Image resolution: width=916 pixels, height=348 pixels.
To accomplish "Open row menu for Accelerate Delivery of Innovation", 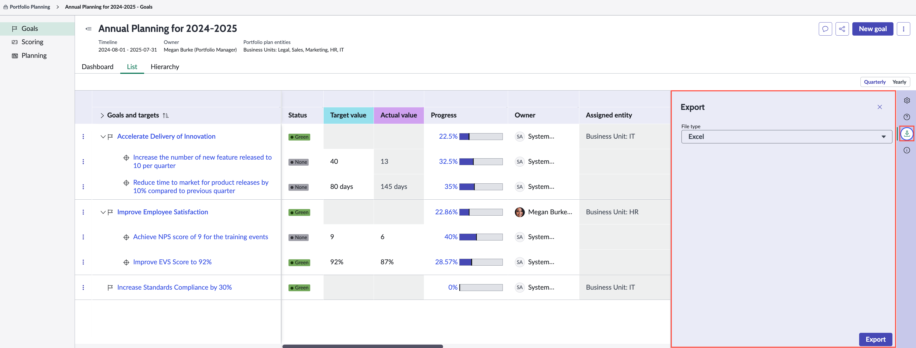I will click(83, 136).
